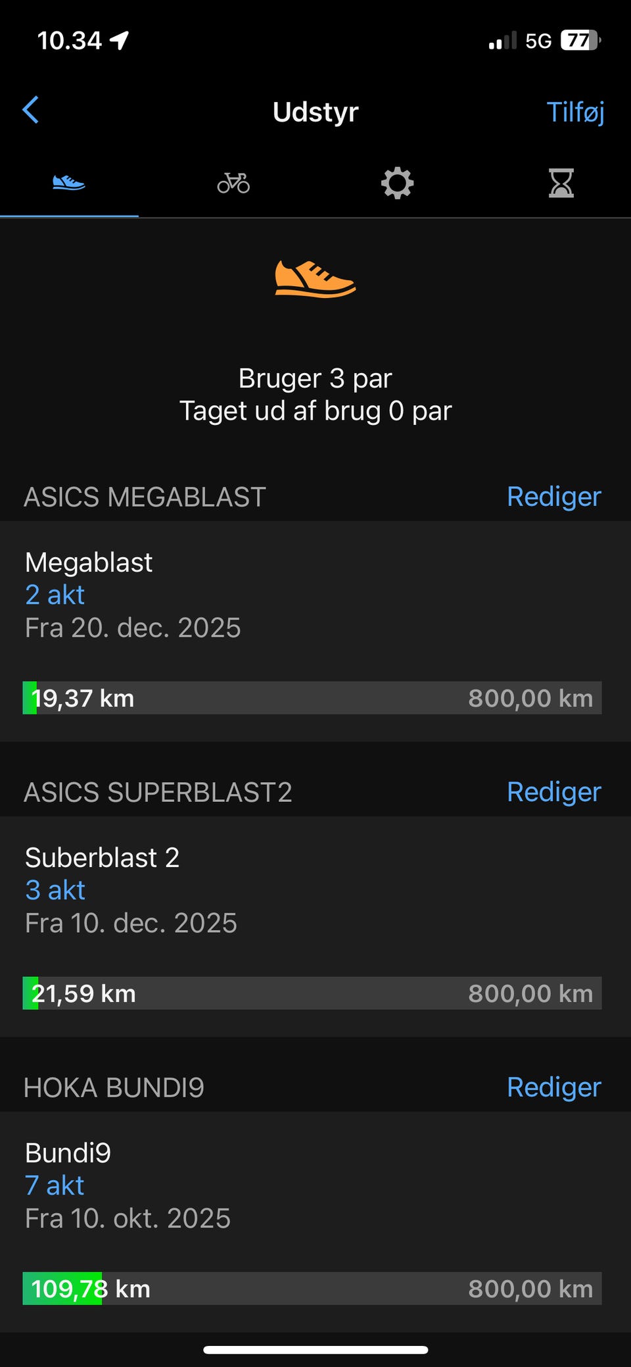Tap the battery indicator in status bar

tap(580, 41)
